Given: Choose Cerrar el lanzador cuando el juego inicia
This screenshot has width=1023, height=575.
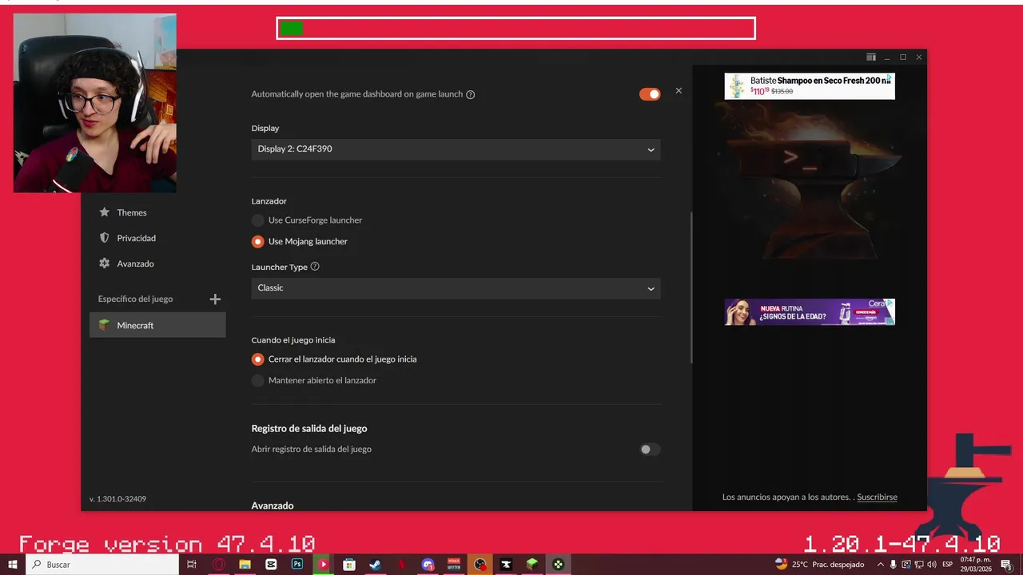Looking at the screenshot, I should click(334, 359).
